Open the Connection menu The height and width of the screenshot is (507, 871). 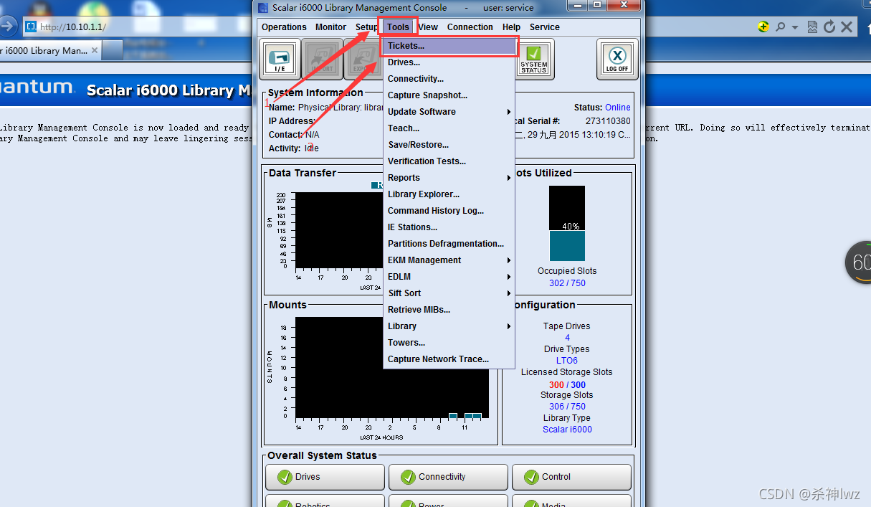tap(470, 27)
